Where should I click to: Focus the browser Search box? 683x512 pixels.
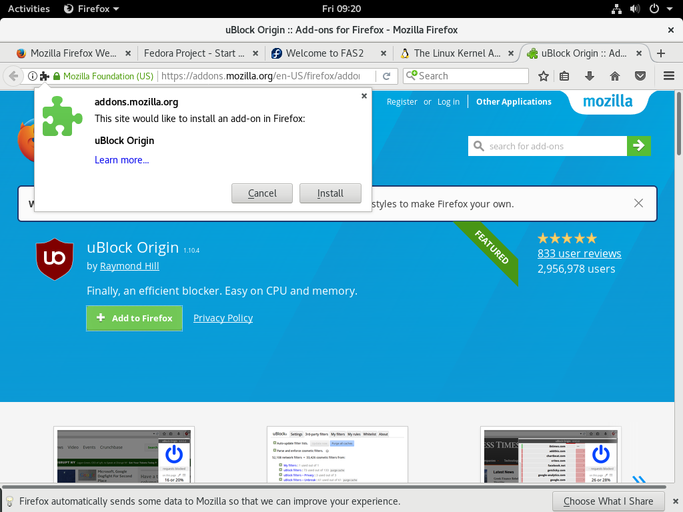click(466, 76)
